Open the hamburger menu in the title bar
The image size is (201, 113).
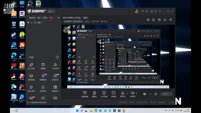pyautogui.click(x=160, y=11)
